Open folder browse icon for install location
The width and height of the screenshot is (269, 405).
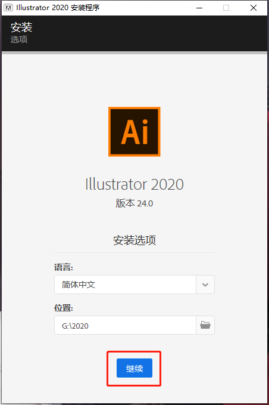(x=205, y=325)
